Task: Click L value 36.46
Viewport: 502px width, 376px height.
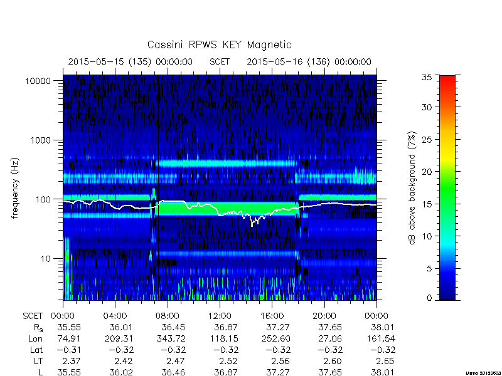Action: click(174, 372)
